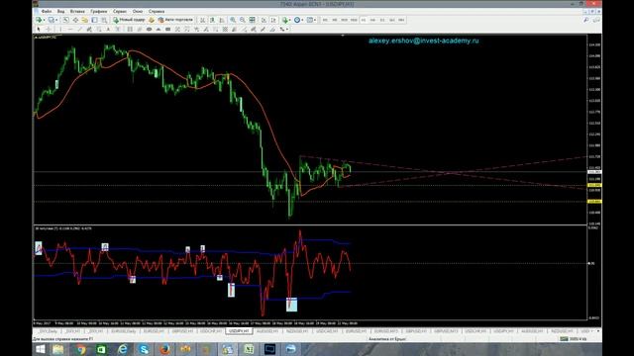
Task: Click the Periods clock icon
Action: point(297,20)
